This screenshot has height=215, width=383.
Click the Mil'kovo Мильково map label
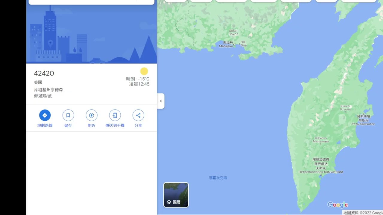click(321, 140)
